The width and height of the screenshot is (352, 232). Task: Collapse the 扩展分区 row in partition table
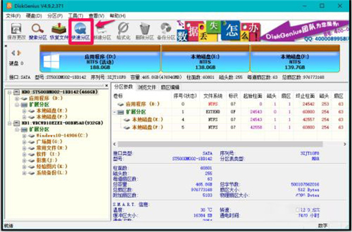pyautogui.click(x=115, y=112)
